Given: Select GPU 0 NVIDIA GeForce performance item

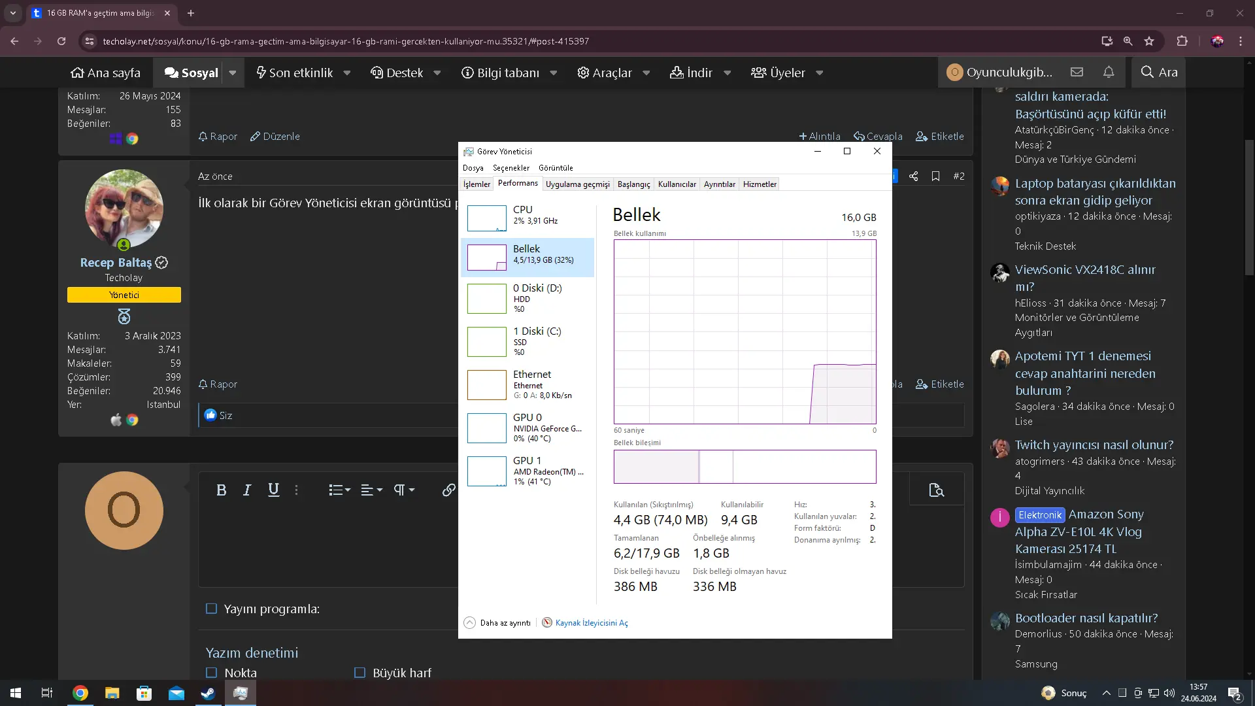Looking at the screenshot, I should pos(527,428).
